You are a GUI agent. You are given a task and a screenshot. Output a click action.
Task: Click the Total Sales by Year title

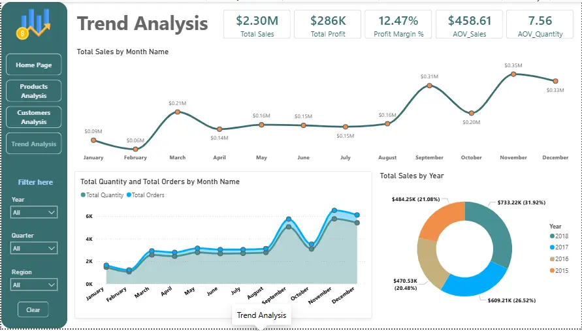(412, 176)
